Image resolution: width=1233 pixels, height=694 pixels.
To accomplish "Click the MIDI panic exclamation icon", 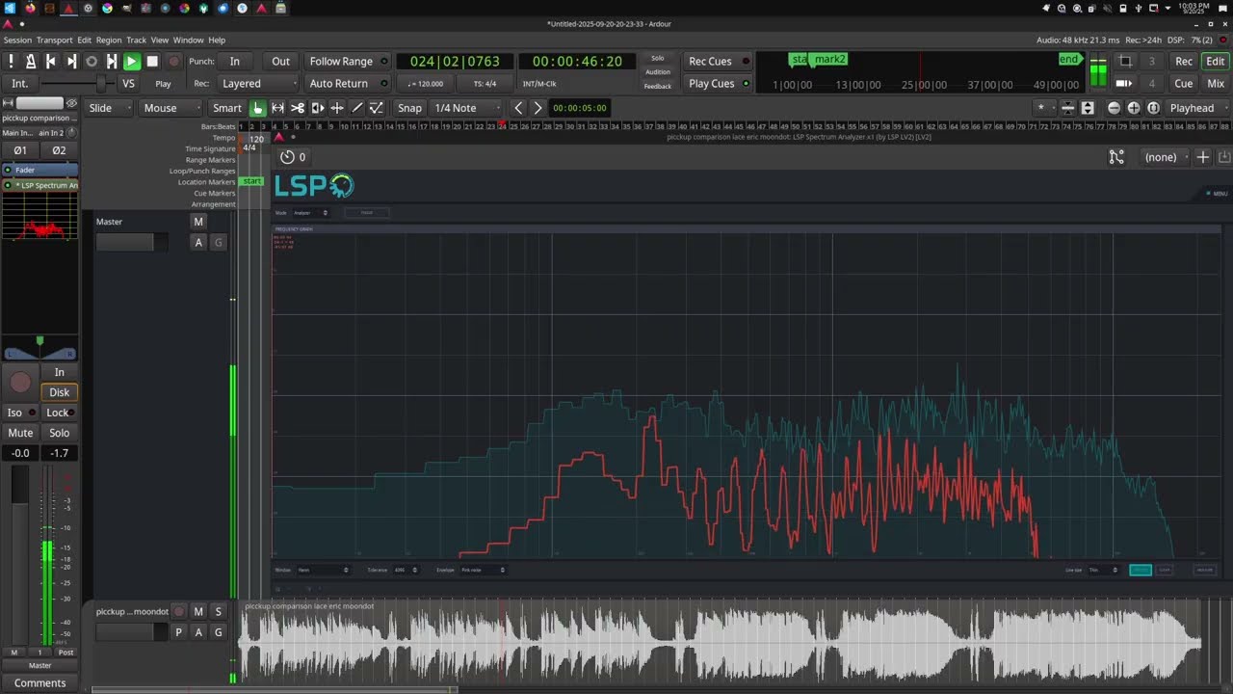I will 12,61.
